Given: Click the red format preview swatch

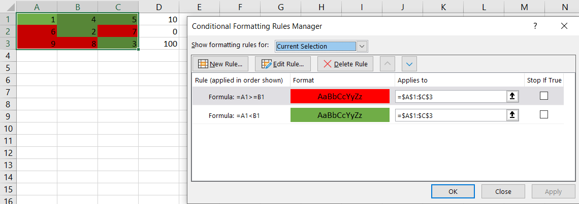Looking at the screenshot, I should (339, 96).
